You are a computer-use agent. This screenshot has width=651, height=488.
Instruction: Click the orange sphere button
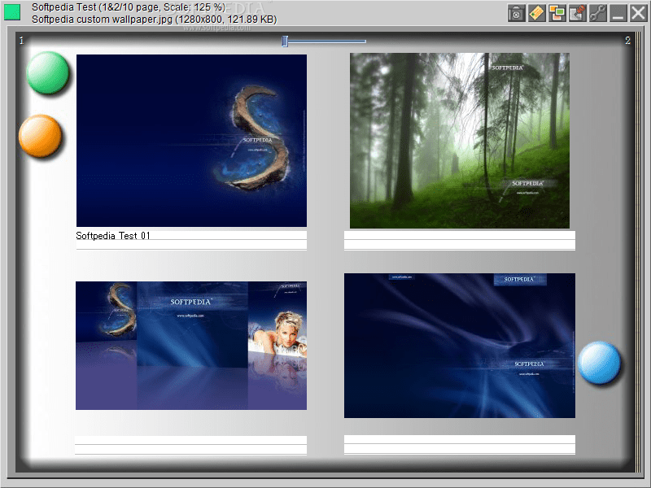(40, 136)
